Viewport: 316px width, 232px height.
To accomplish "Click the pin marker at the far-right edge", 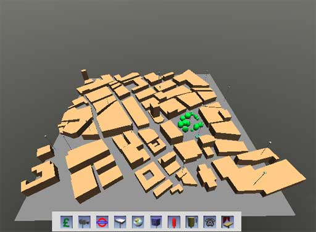I will (270, 143).
